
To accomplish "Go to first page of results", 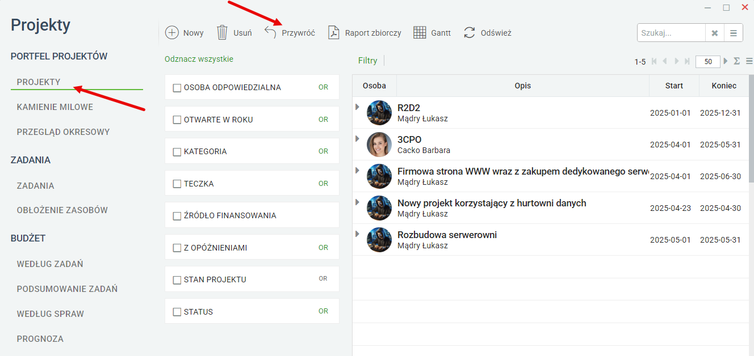I will 654,61.
